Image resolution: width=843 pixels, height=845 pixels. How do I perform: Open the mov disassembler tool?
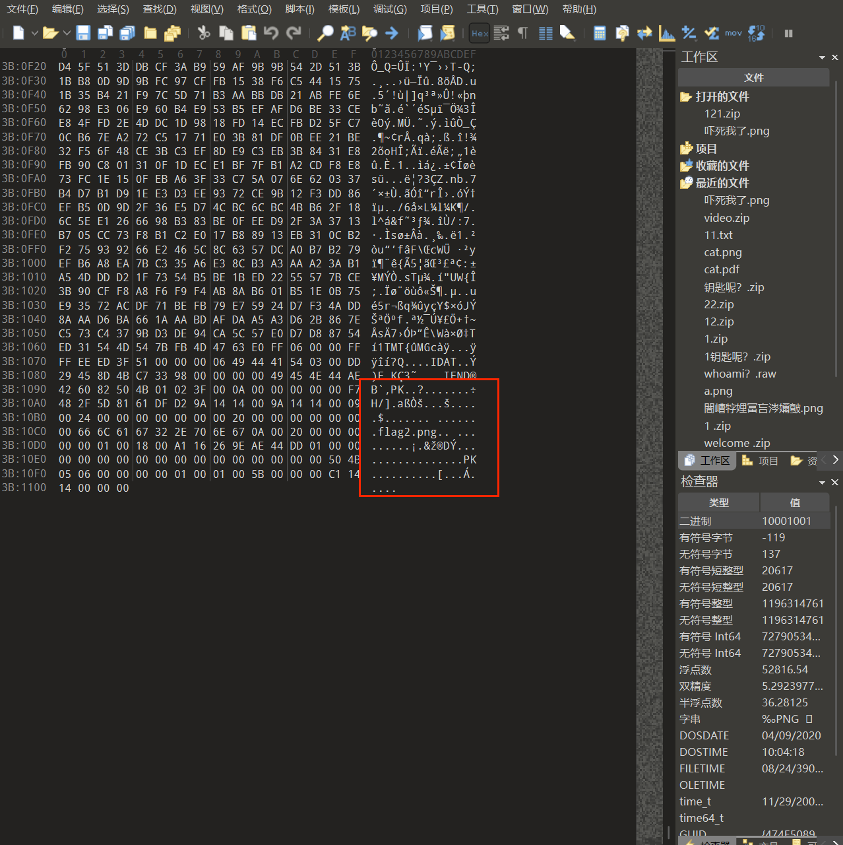pos(734,33)
